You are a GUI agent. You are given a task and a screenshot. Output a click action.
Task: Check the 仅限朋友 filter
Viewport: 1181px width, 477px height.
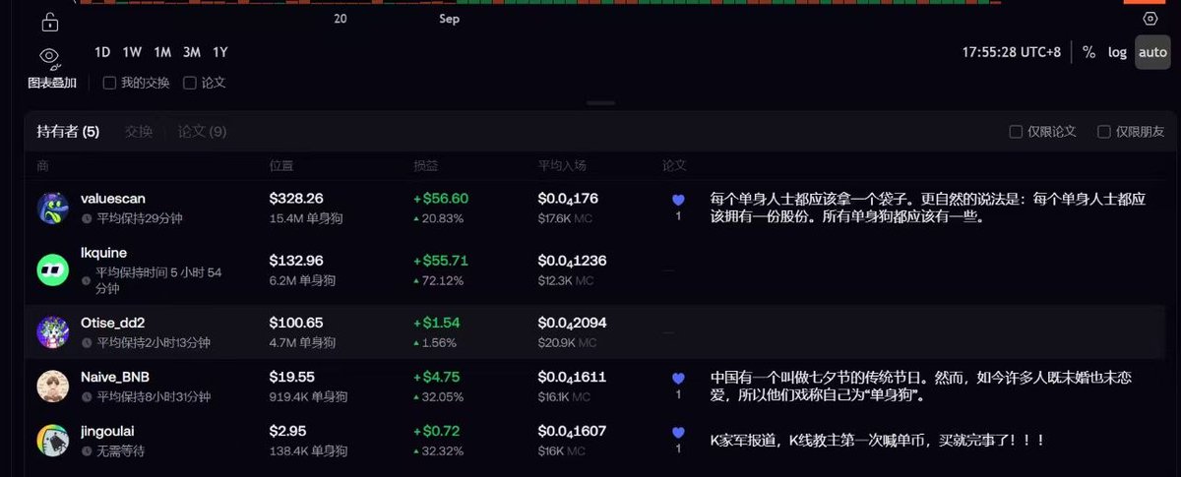click(1104, 131)
